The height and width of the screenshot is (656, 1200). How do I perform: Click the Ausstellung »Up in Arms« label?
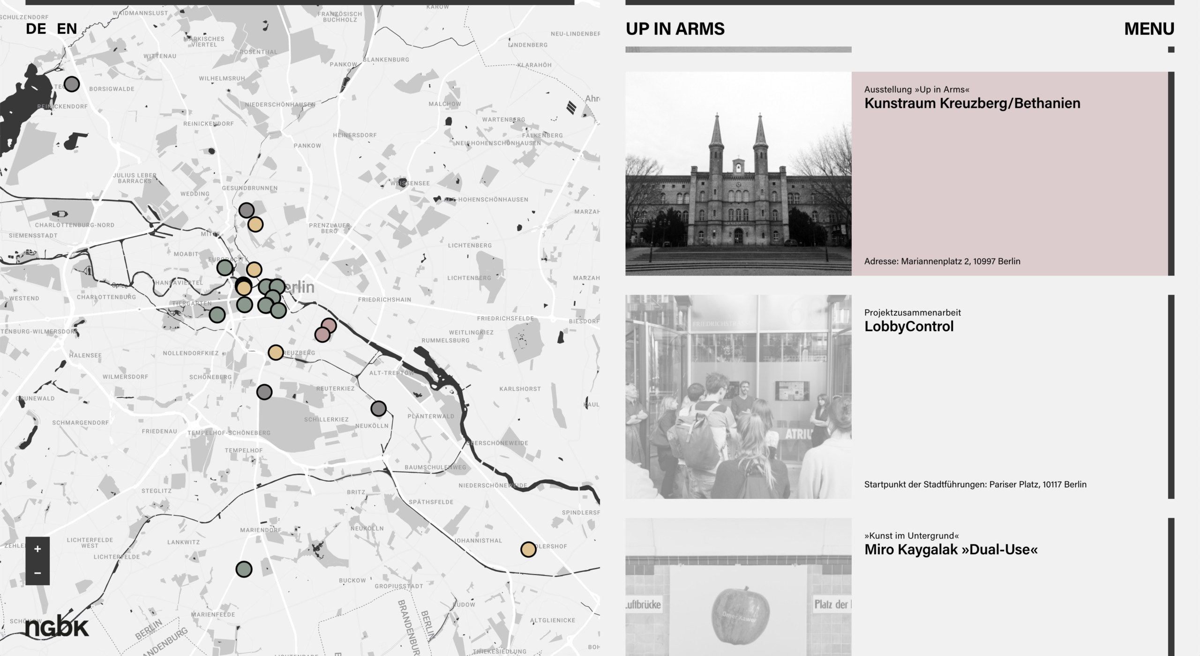[917, 89]
